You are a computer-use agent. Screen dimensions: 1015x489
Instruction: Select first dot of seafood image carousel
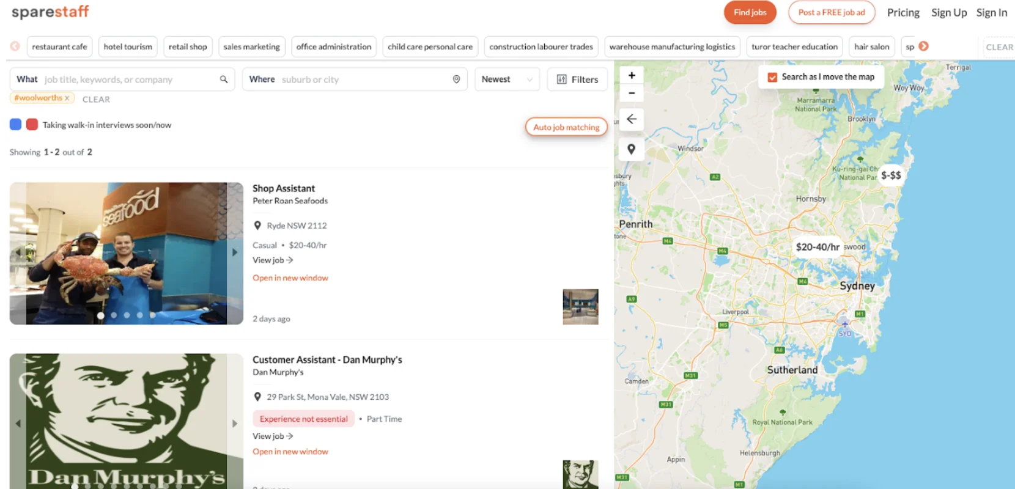(100, 315)
